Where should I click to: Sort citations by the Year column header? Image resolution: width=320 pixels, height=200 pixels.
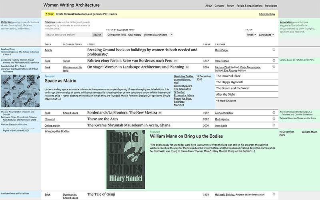[207, 44]
